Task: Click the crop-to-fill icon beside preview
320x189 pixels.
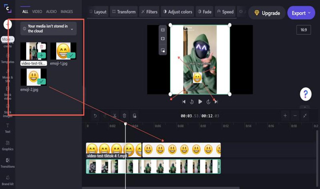Action: coord(162,39)
